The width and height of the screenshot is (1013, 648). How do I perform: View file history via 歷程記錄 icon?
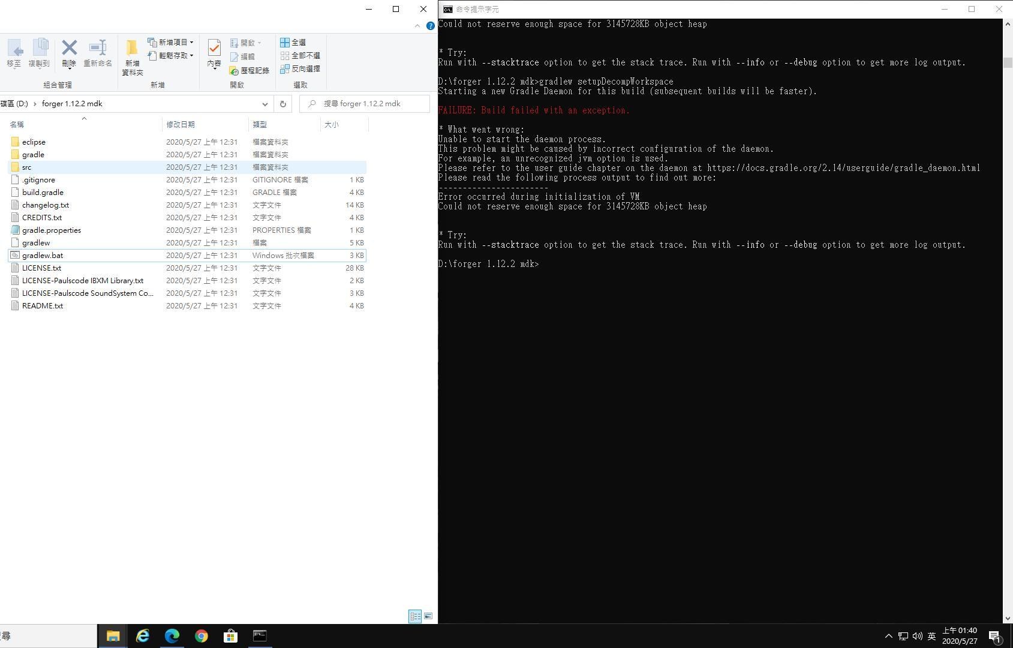(250, 70)
